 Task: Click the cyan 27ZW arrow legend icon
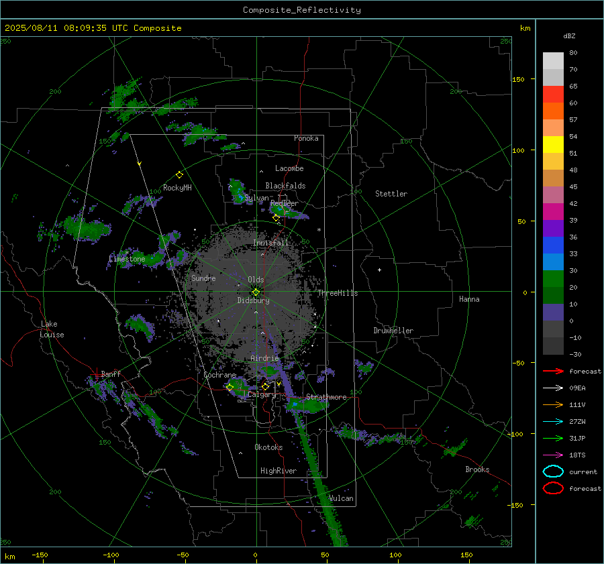click(x=553, y=422)
